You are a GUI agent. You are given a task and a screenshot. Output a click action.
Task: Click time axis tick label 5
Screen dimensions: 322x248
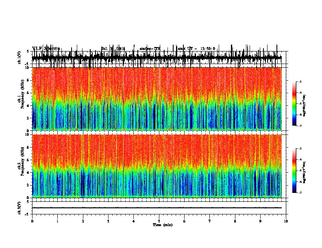point(159,221)
